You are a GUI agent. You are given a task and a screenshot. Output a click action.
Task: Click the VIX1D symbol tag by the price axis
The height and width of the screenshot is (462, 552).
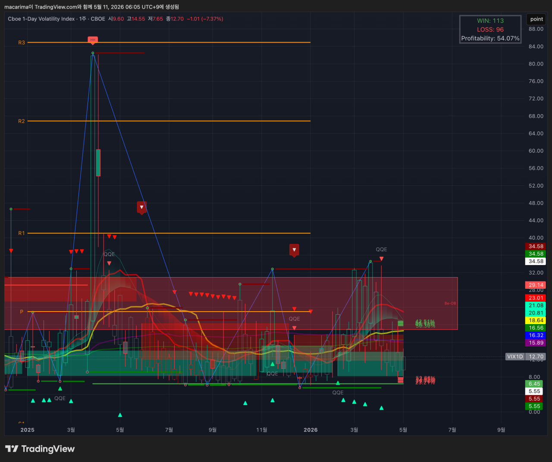point(515,357)
